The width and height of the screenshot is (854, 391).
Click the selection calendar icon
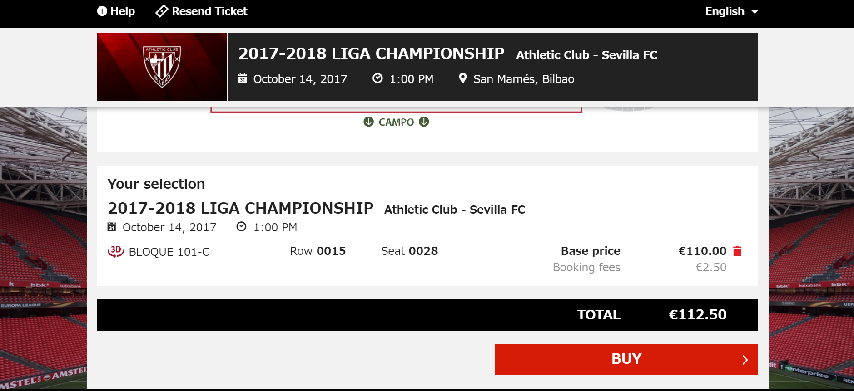112,226
